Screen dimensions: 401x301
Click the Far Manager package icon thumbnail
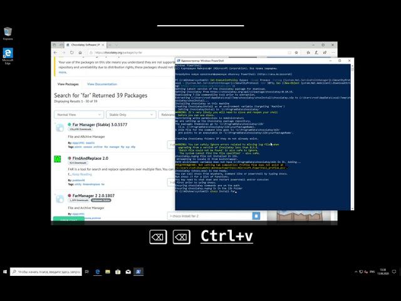pyautogui.click(x=60, y=127)
